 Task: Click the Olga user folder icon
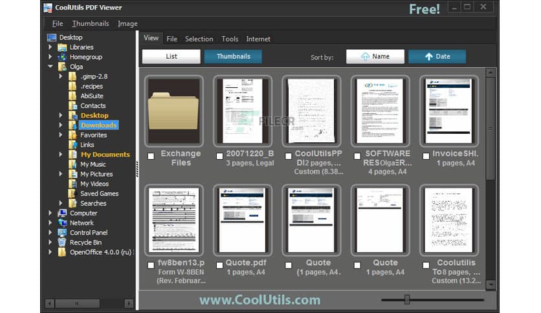click(x=62, y=67)
